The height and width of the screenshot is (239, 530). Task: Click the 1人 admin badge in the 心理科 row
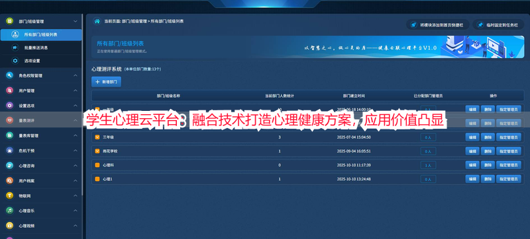(x=428, y=165)
